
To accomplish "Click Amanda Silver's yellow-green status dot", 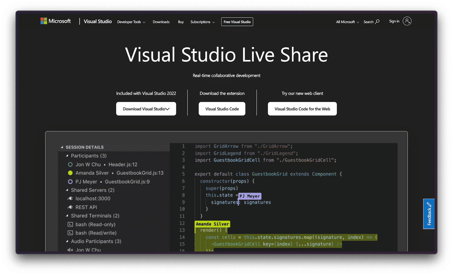I will coord(70,173).
